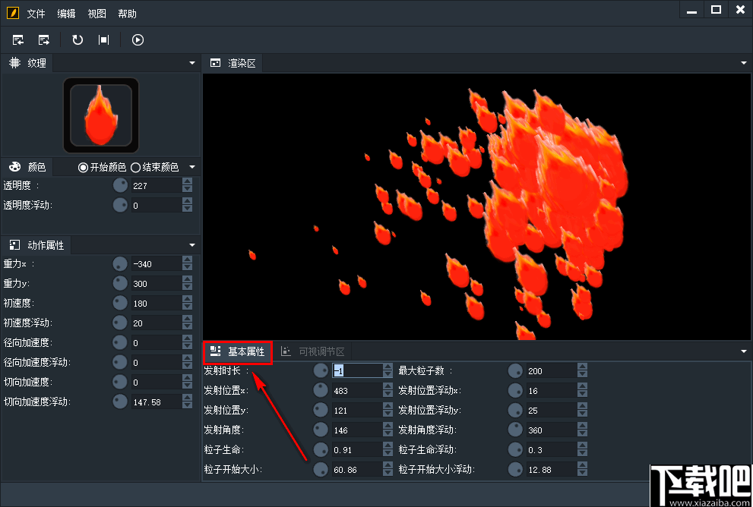Select the 结束颜色 radio button
Image resolution: width=753 pixels, height=507 pixels.
(x=135, y=168)
